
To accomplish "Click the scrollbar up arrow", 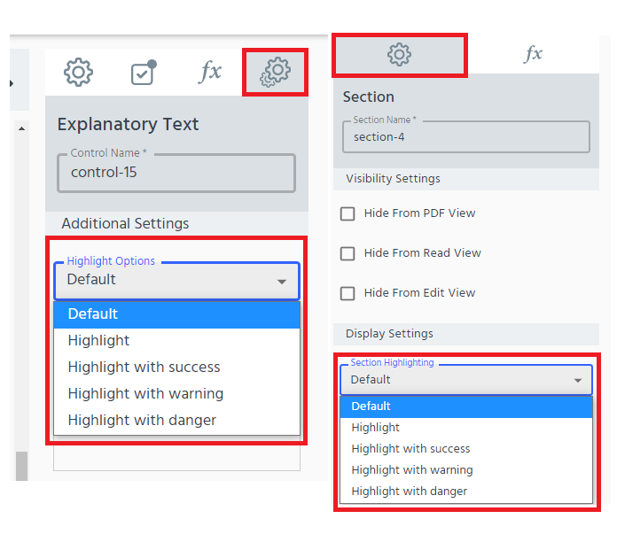I will (x=21, y=128).
